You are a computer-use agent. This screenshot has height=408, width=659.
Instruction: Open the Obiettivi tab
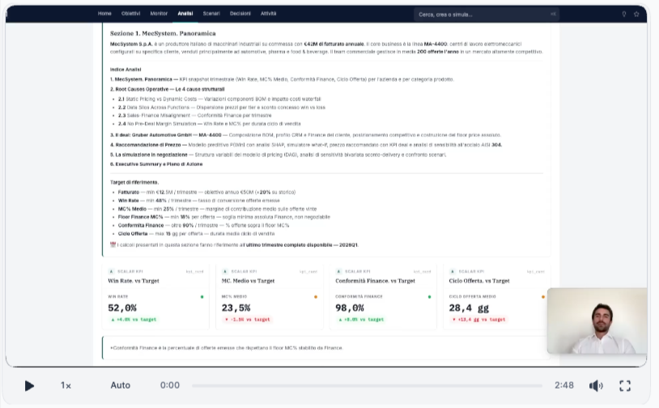(130, 14)
